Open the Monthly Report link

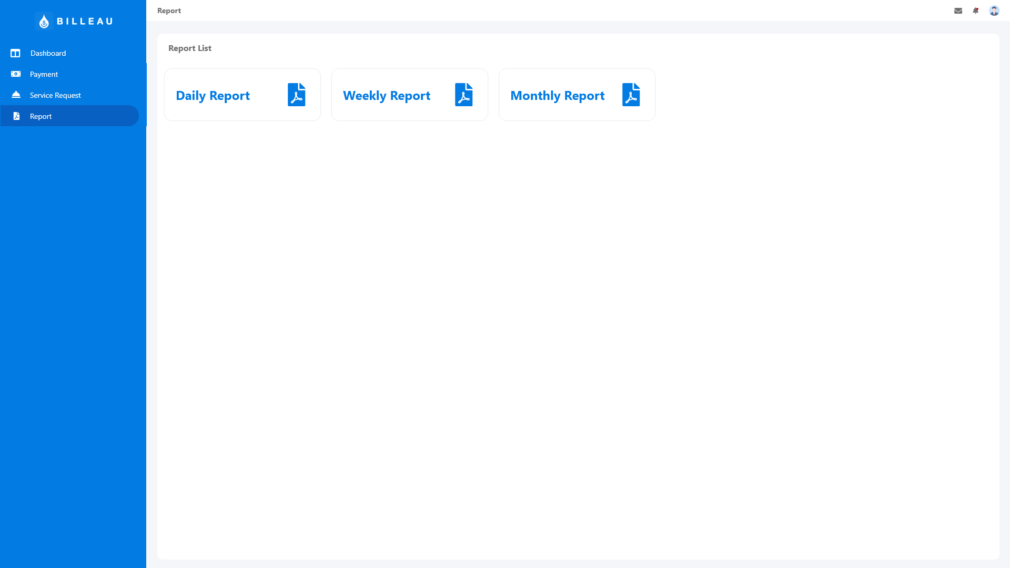(x=557, y=96)
